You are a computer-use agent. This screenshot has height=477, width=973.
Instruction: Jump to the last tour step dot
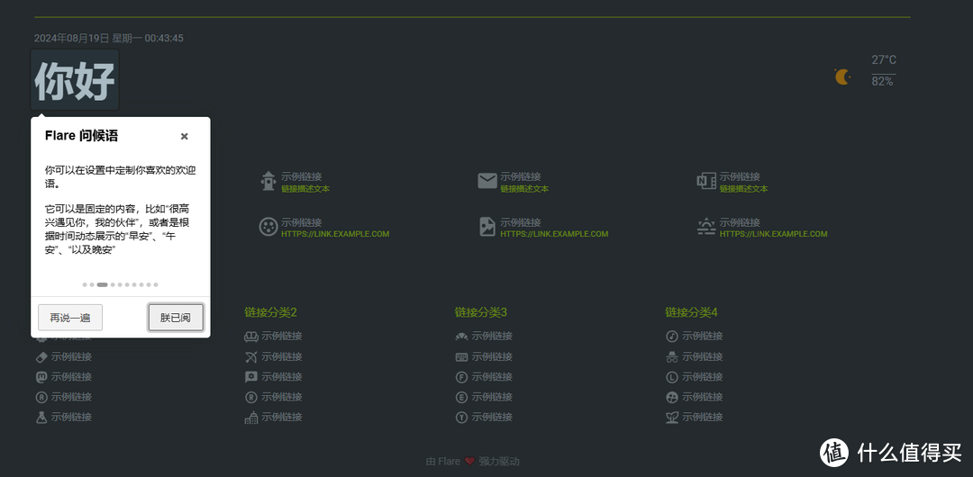(x=156, y=284)
